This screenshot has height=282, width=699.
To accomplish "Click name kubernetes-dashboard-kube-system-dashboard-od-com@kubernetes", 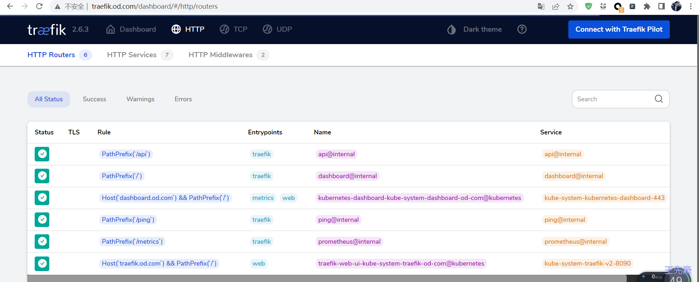I will (420, 198).
